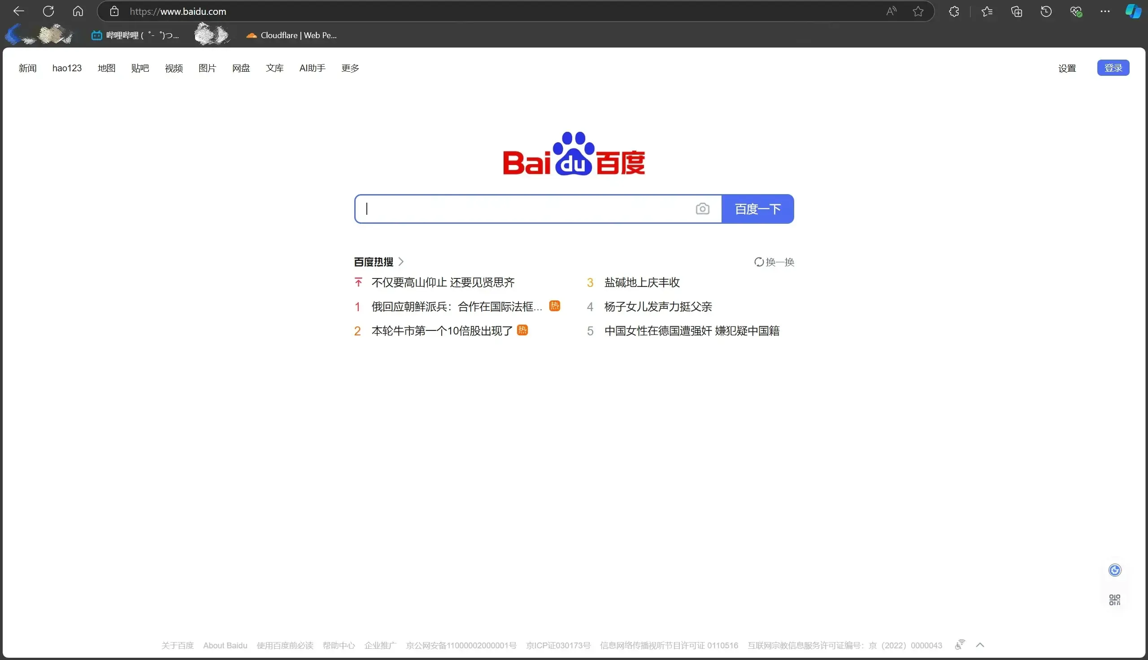The image size is (1148, 660).
Task: Open the 图片 nav link
Action: coord(207,68)
